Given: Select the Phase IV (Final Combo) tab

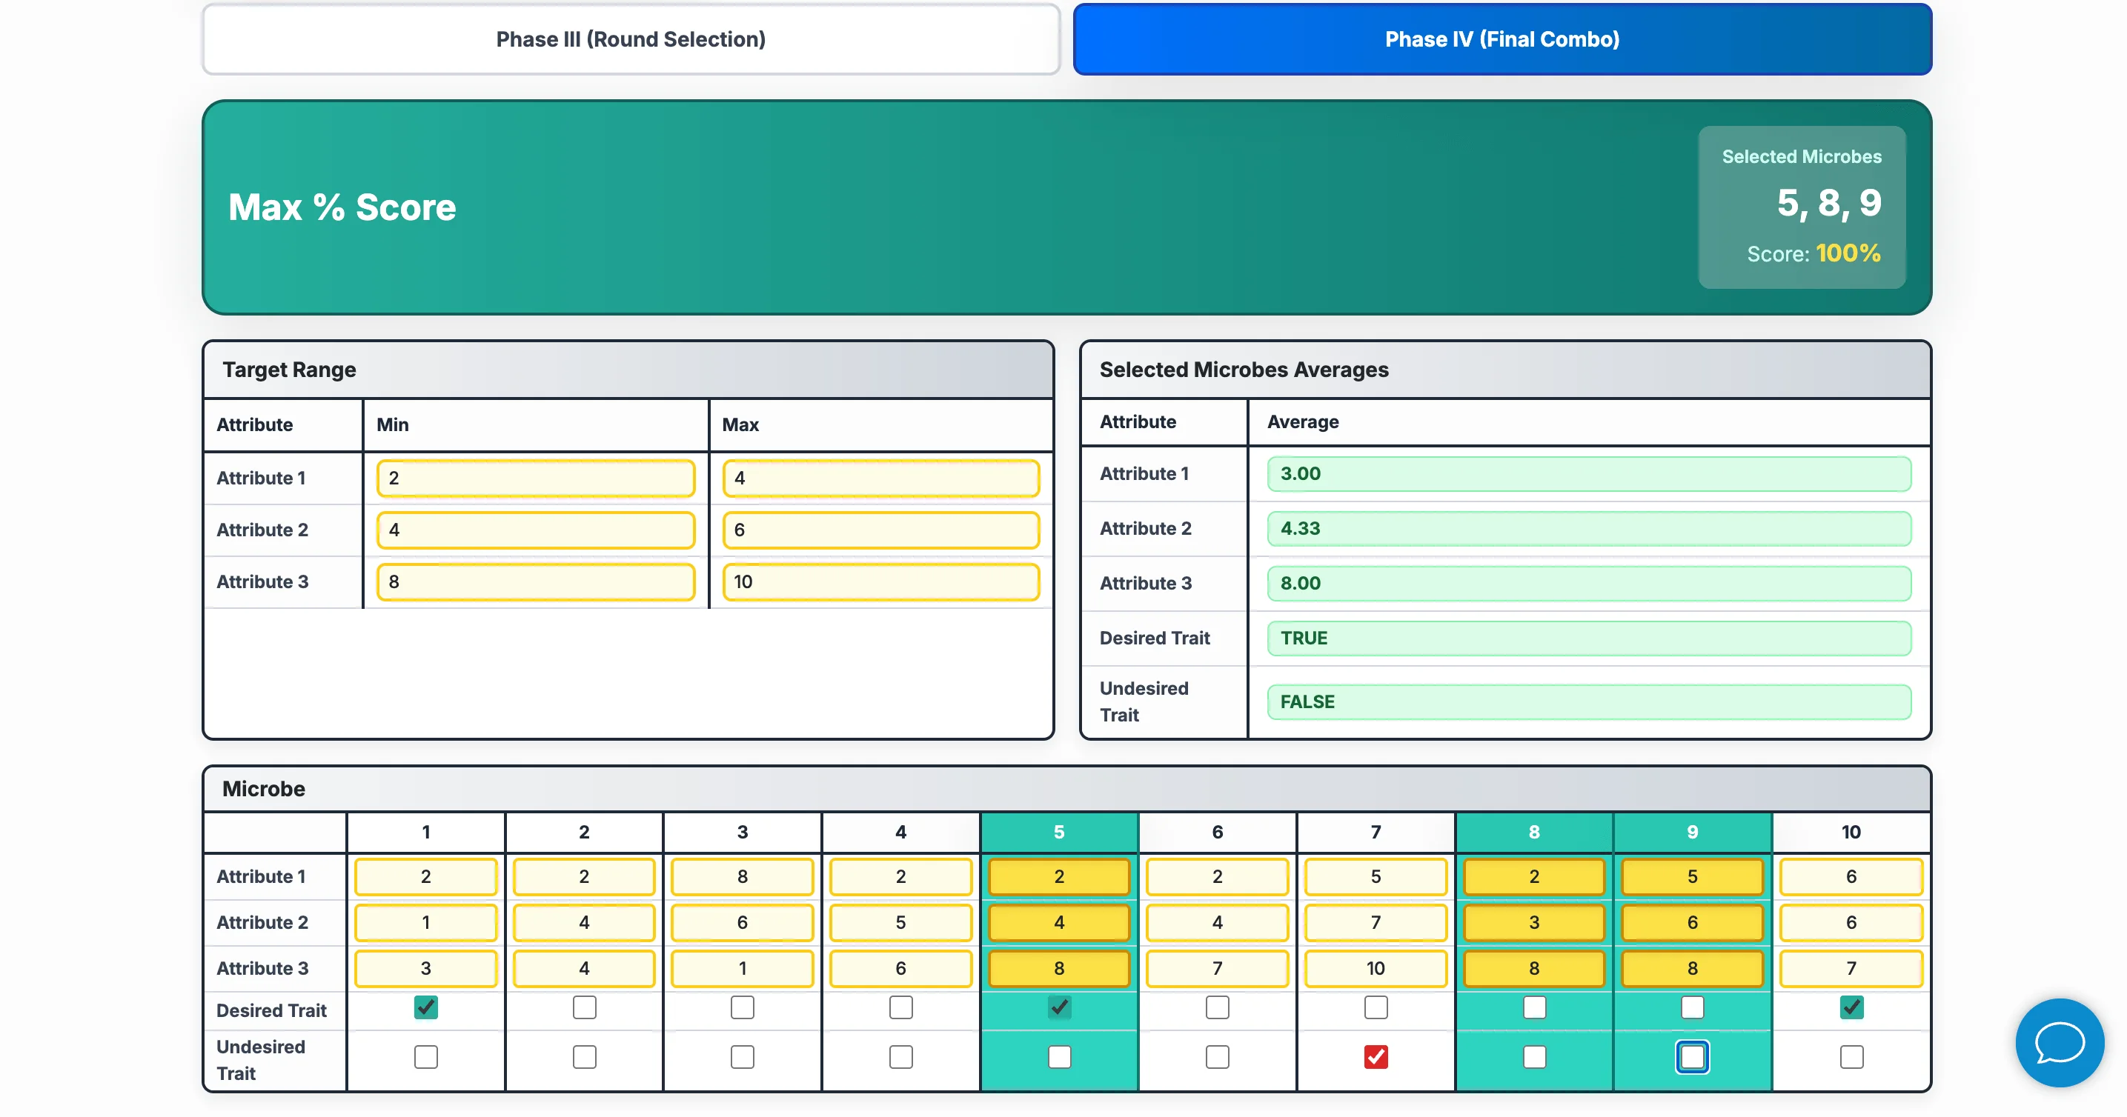Looking at the screenshot, I should [1502, 39].
